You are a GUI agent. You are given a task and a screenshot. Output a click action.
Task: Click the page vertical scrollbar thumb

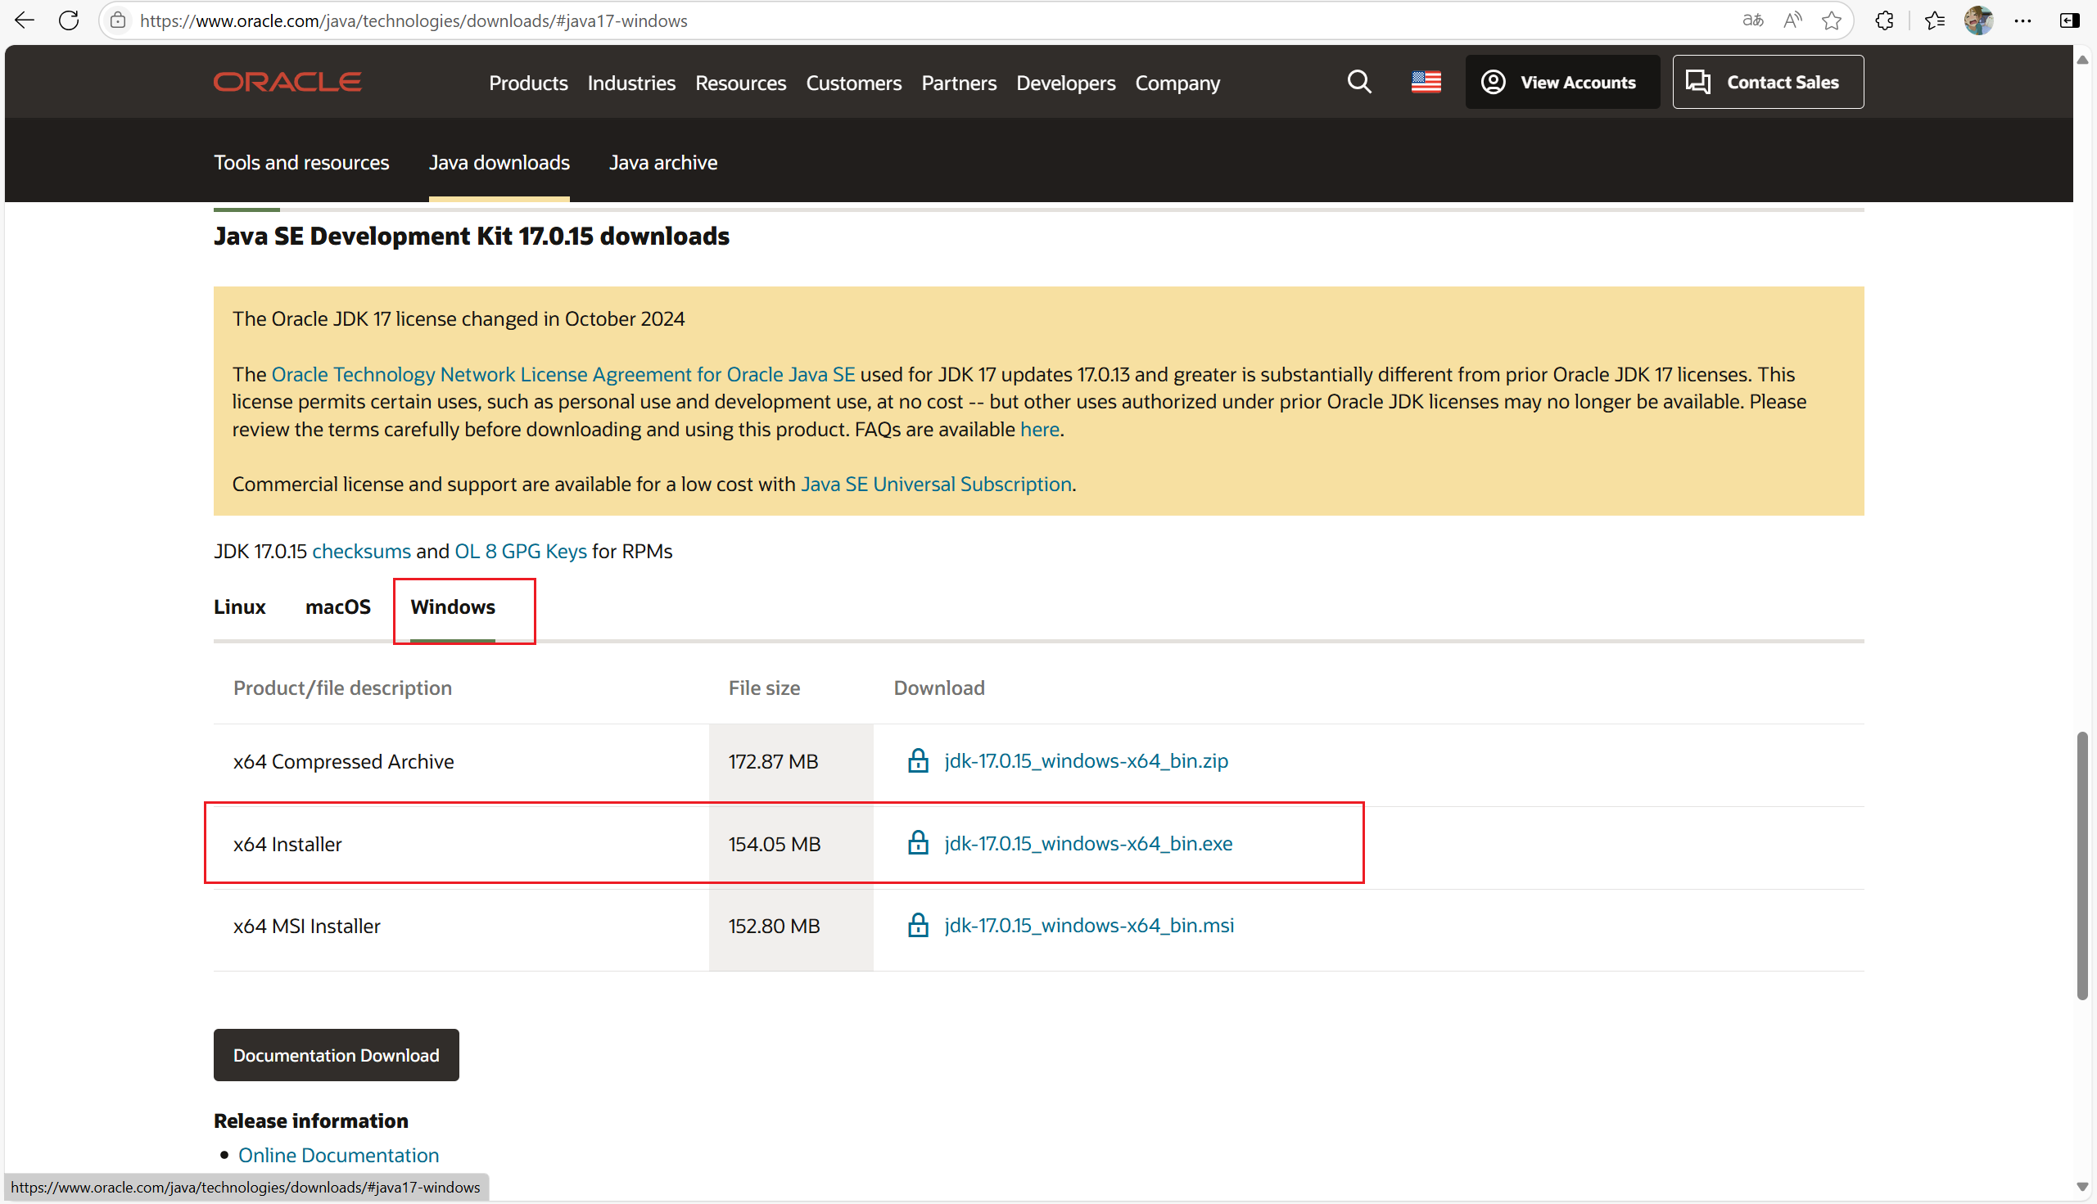point(2081,864)
